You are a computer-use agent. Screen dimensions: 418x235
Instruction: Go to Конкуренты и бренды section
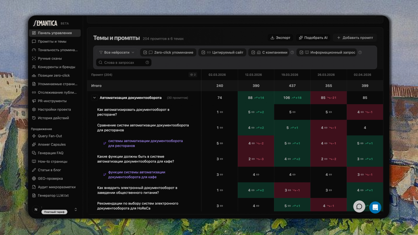point(56,67)
